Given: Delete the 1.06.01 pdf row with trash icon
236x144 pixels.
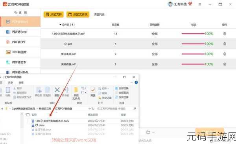Looking at the screenshot, I should click(225, 34).
